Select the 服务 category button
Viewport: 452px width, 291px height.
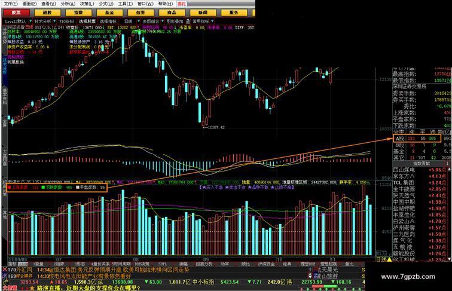click(x=234, y=13)
